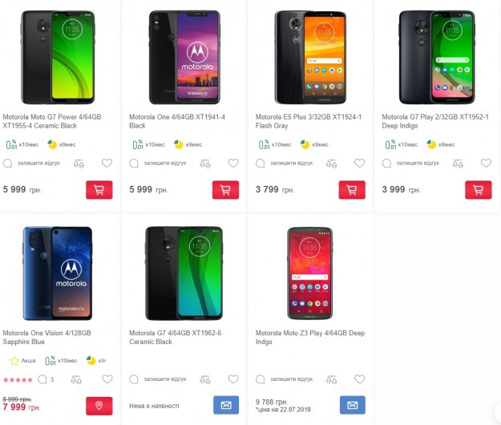Click map pin button for One Vision
The height and width of the screenshot is (425, 501).
pyautogui.click(x=99, y=406)
